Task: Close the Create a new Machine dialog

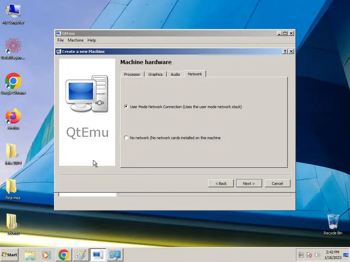Action: click(x=291, y=52)
